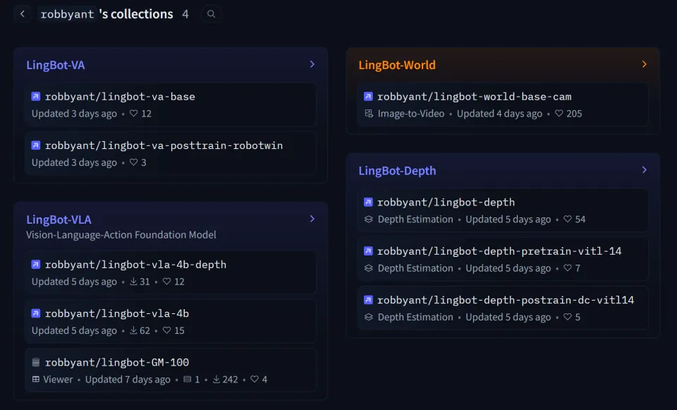The image size is (677, 410).
Task: Expand the LingBot-World collection arrow
Action: 644,64
